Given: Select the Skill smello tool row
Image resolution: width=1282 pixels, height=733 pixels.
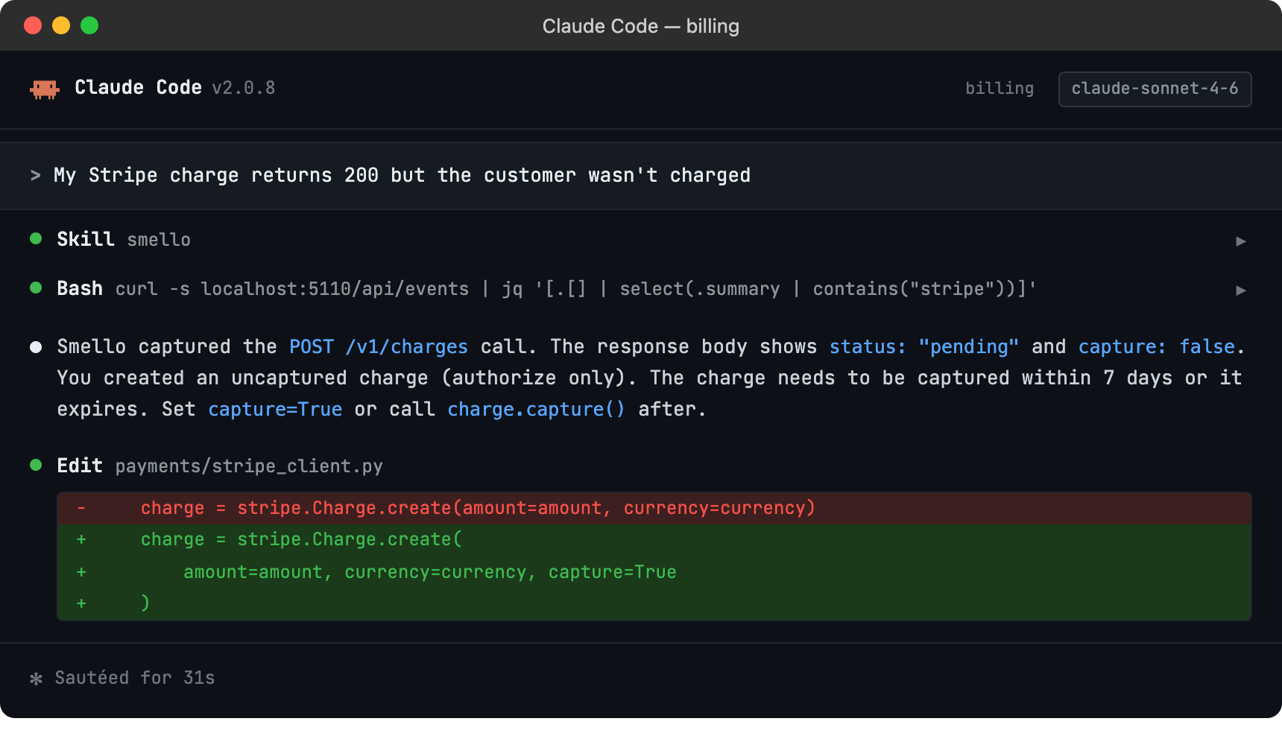Looking at the screenshot, I should 641,239.
